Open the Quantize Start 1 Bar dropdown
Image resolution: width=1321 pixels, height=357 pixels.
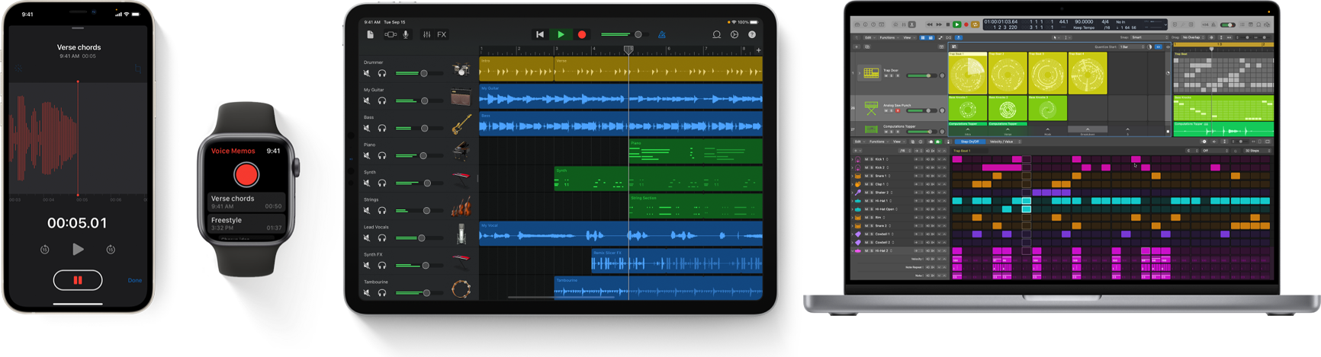pos(1130,46)
